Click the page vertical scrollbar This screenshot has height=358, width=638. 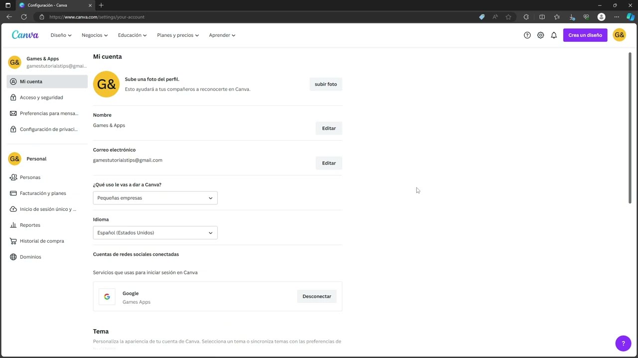(x=630, y=128)
